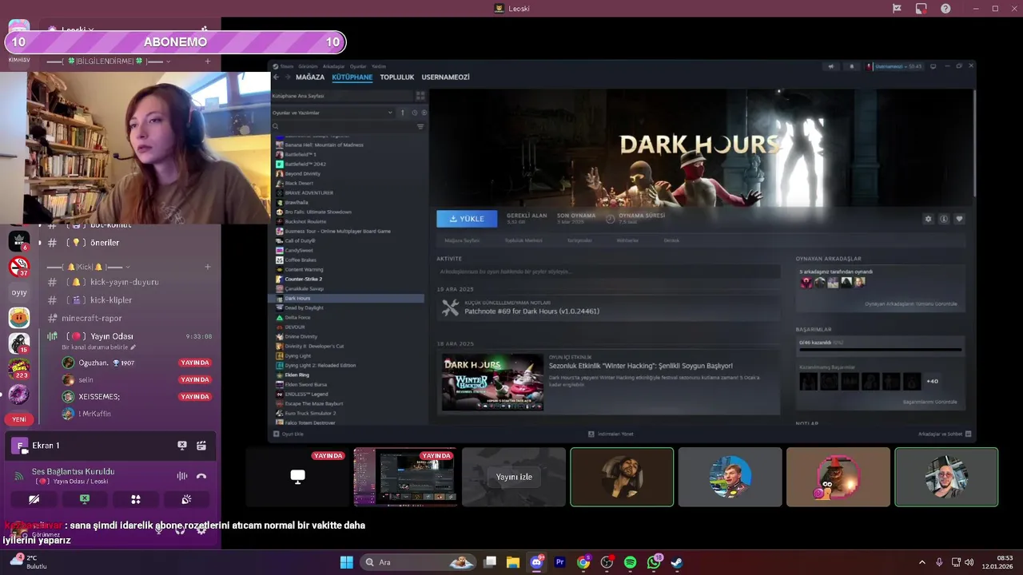This screenshot has width=1023, height=575.
Task: Select Counter-Strike 2 in library list
Action: (x=347, y=279)
